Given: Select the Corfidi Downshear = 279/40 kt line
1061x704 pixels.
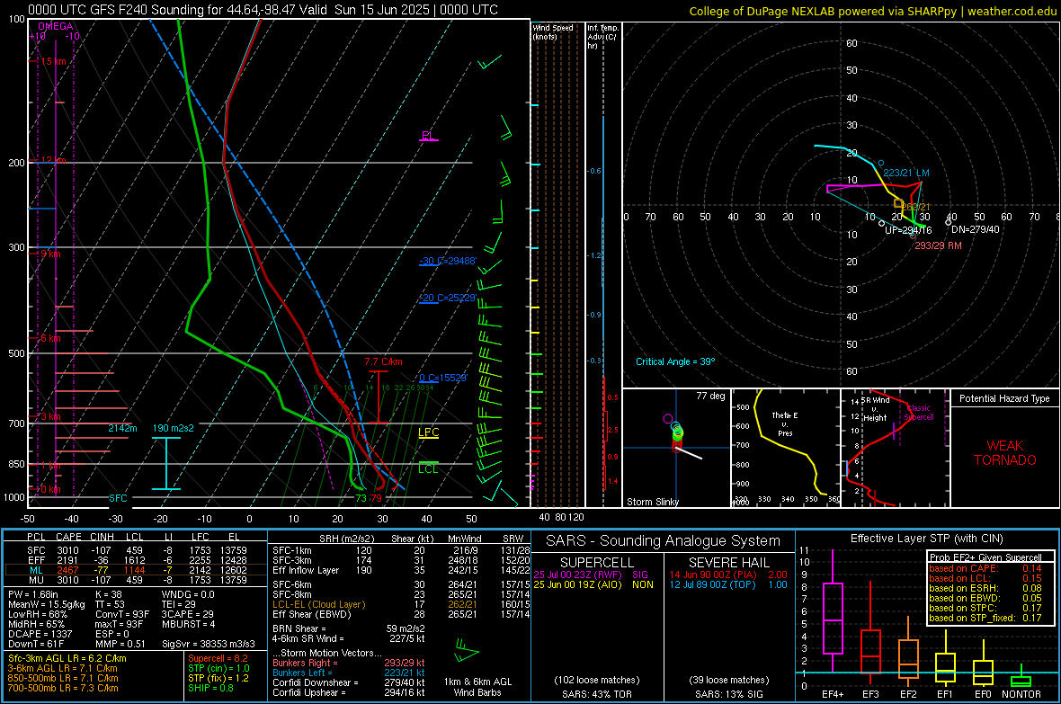Looking at the screenshot, I should click(x=349, y=683).
